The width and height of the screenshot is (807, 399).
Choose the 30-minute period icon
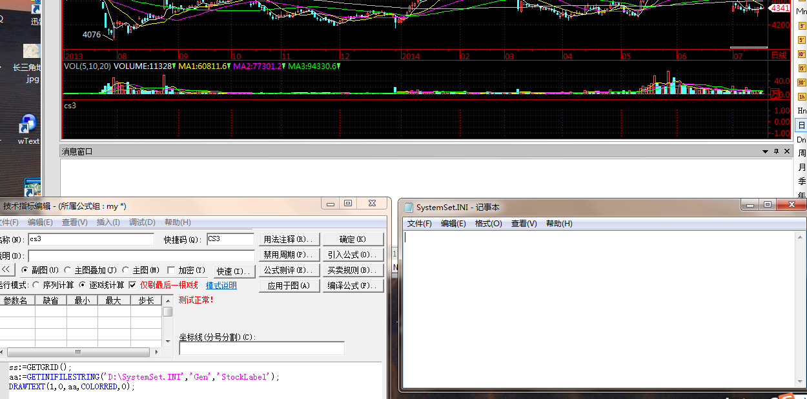pos(802,83)
